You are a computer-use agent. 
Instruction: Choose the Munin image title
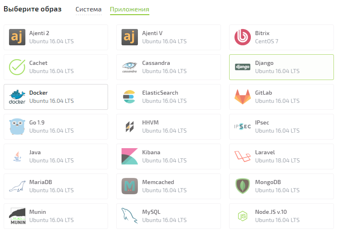point(38,212)
